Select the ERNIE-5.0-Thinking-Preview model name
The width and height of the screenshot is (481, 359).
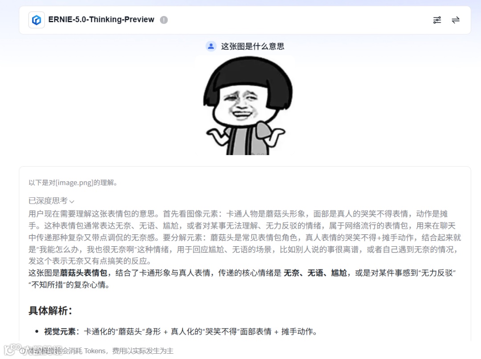tap(101, 20)
